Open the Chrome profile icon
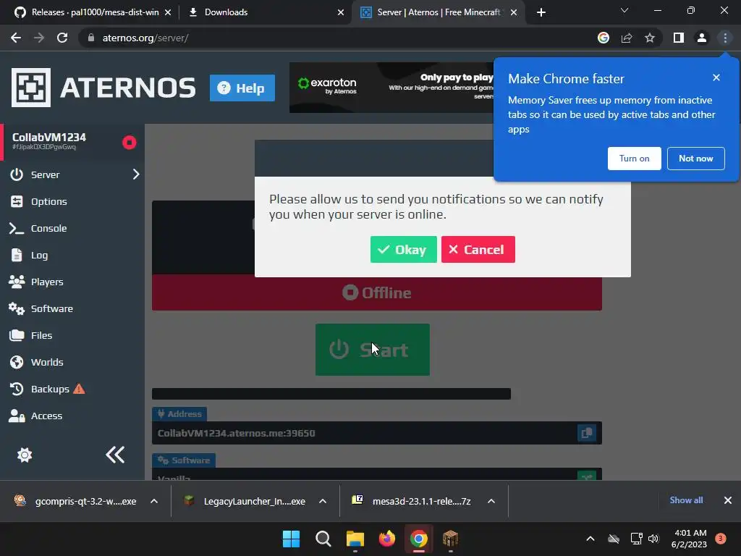The height and width of the screenshot is (556, 741). [x=702, y=38]
